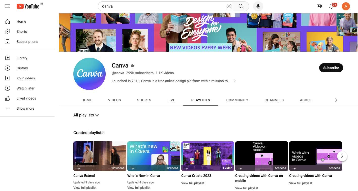Click Creating videos with Canva on mobile title
The height and width of the screenshot is (191, 358).
(259, 178)
